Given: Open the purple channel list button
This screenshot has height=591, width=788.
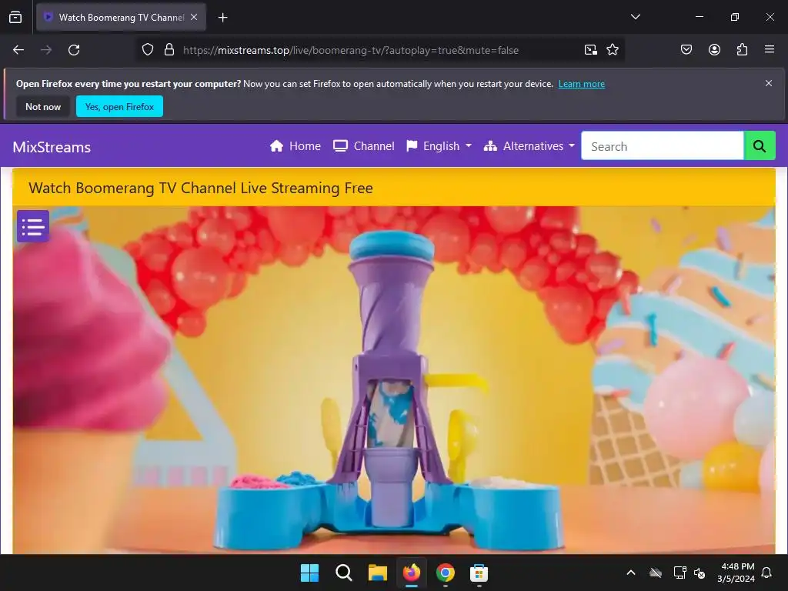Looking at the screenshot, I should coord(33,226).
